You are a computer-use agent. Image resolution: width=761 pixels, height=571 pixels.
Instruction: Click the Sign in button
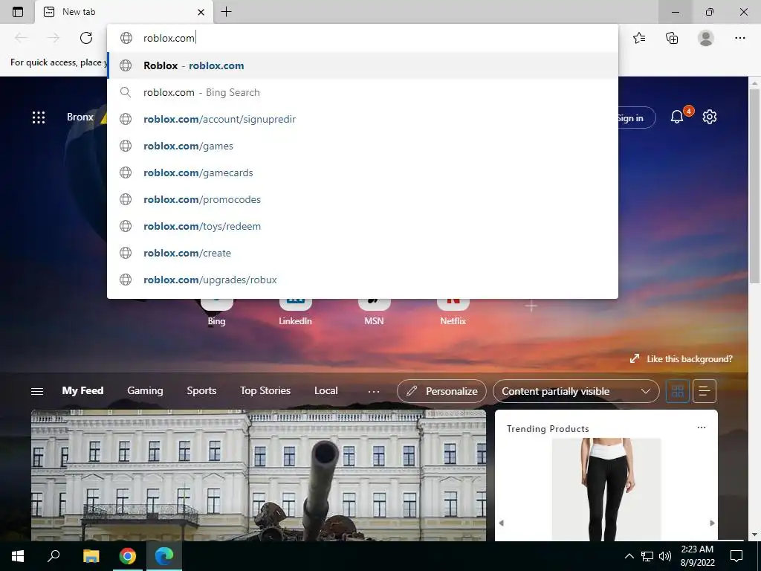click(636, 117)
